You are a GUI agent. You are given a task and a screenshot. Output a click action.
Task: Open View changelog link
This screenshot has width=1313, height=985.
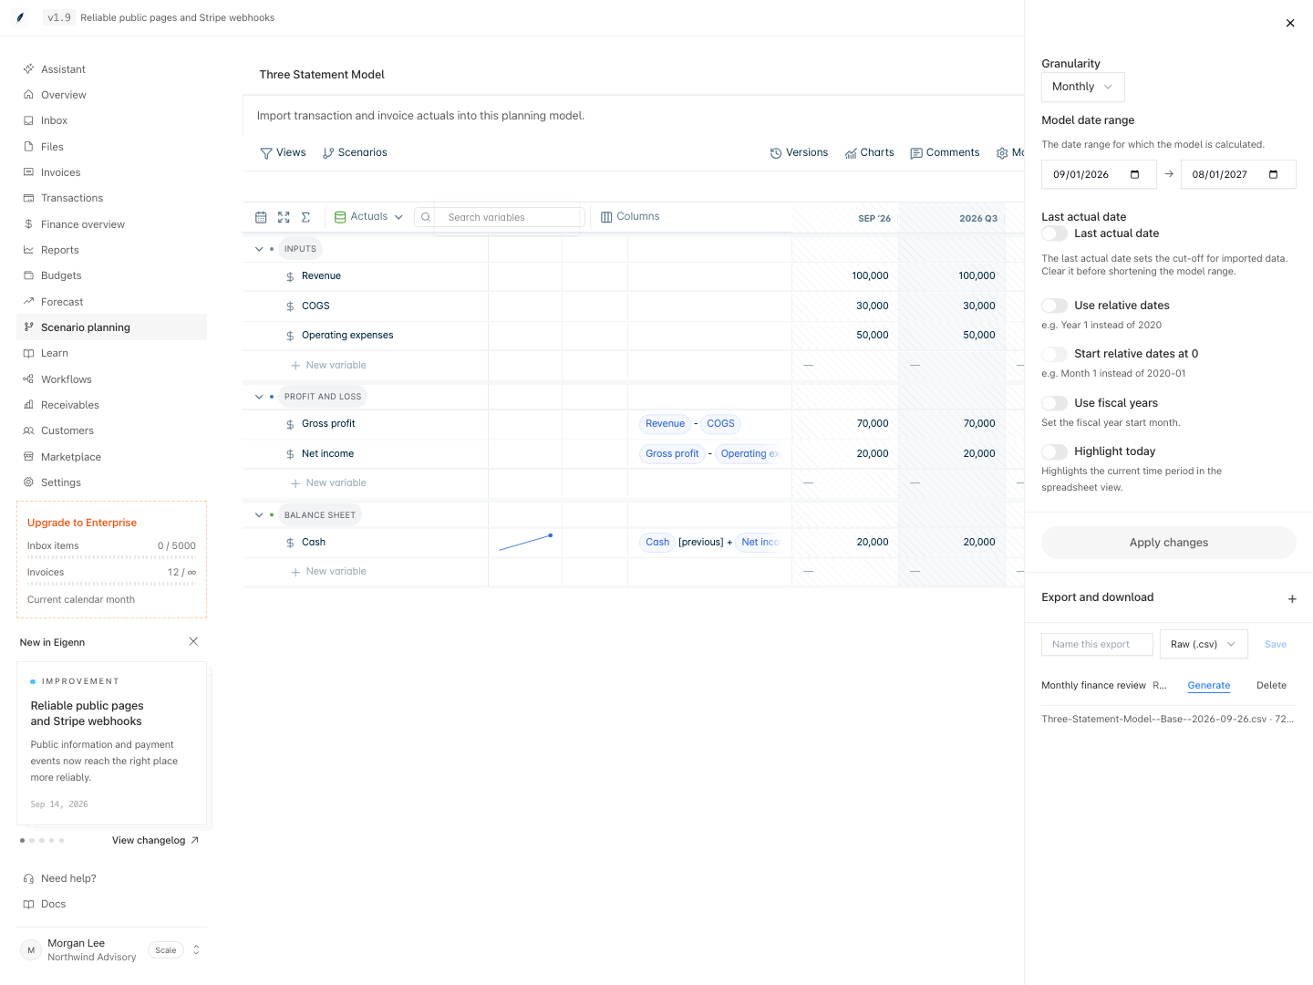tap(155, 841)
